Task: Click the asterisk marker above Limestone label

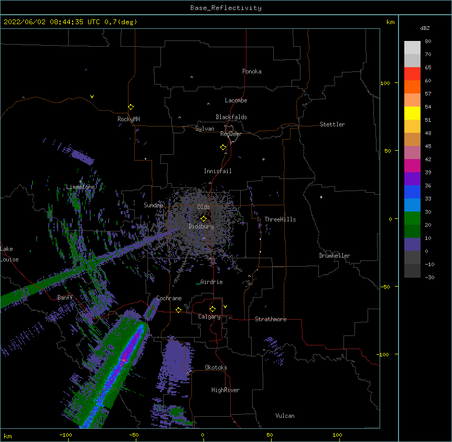Action: point(80,182)
